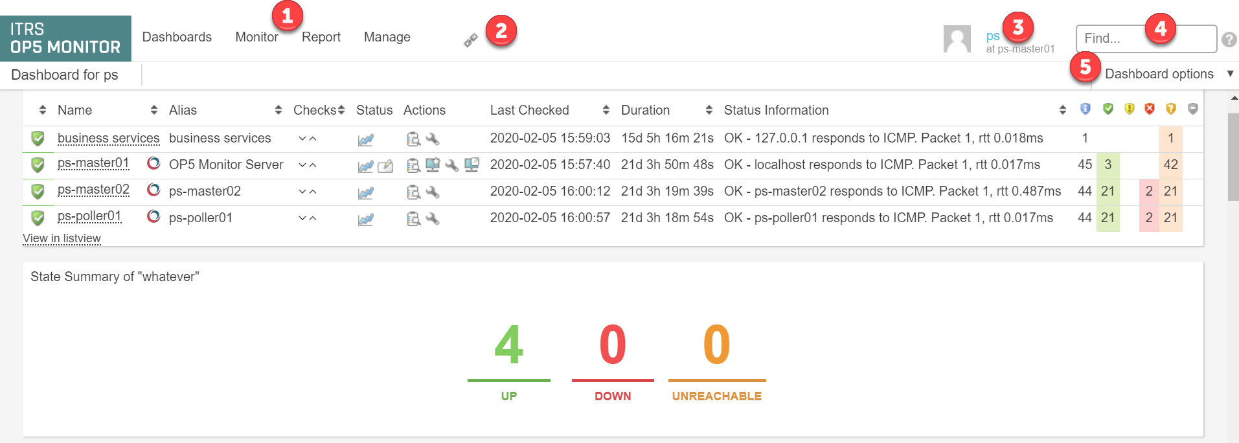Open the ps user profile link
Image resolution: width=1239 pixels, height=443 pixels.
993,36
